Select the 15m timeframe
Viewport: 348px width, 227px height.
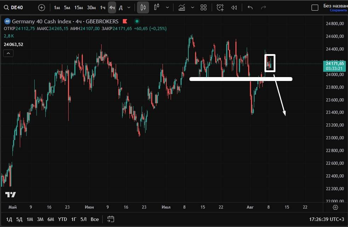point(79,7)
